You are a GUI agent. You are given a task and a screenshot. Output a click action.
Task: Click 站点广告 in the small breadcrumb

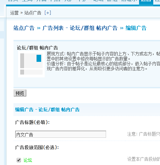click(33, 13)
